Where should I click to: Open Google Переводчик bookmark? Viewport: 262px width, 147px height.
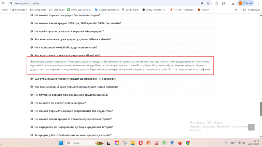coord(107,10)
